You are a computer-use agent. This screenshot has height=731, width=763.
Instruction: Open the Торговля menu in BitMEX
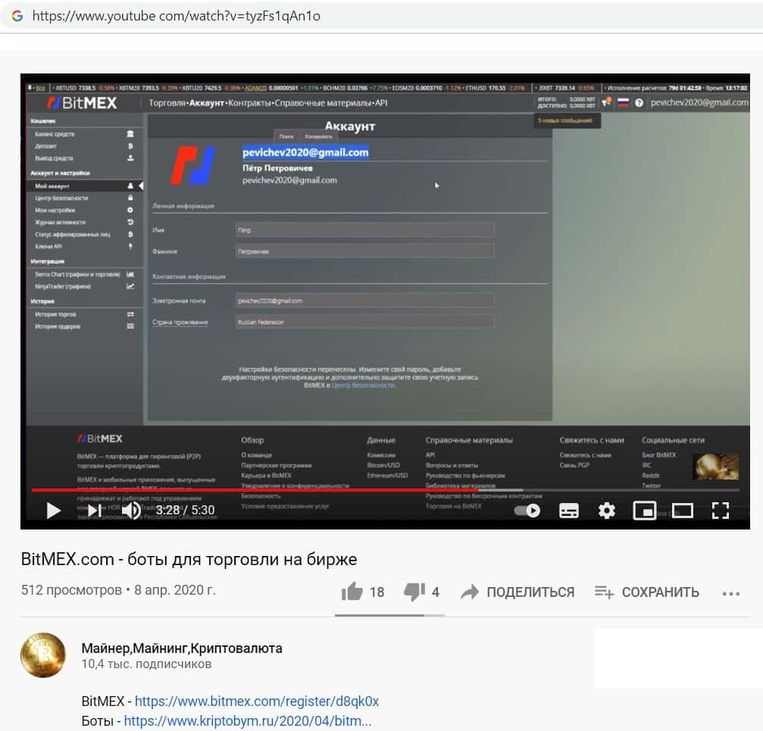[x=167, y=102]
